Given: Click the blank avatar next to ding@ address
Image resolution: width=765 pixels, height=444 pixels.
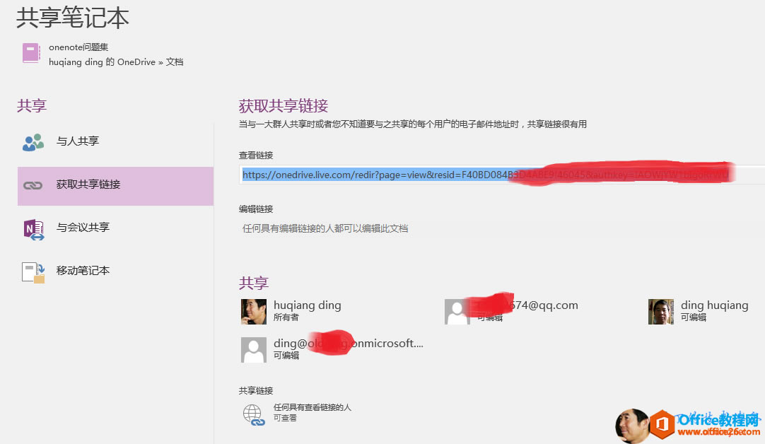Looking at the screenshot, I should (x=253, y=349).
